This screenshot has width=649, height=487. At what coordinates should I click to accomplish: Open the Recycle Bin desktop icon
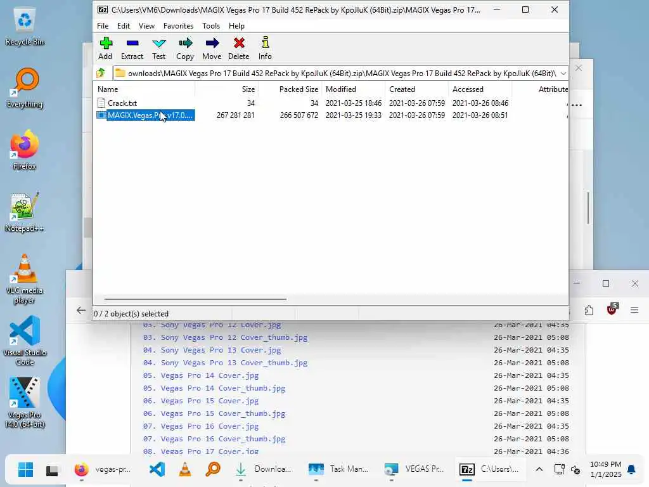point(25,27)
